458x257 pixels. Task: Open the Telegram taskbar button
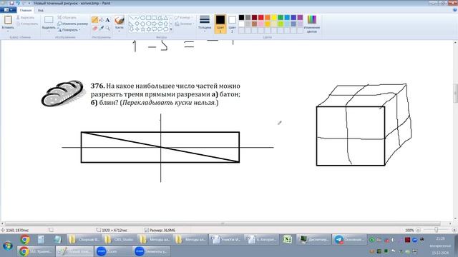350,240
